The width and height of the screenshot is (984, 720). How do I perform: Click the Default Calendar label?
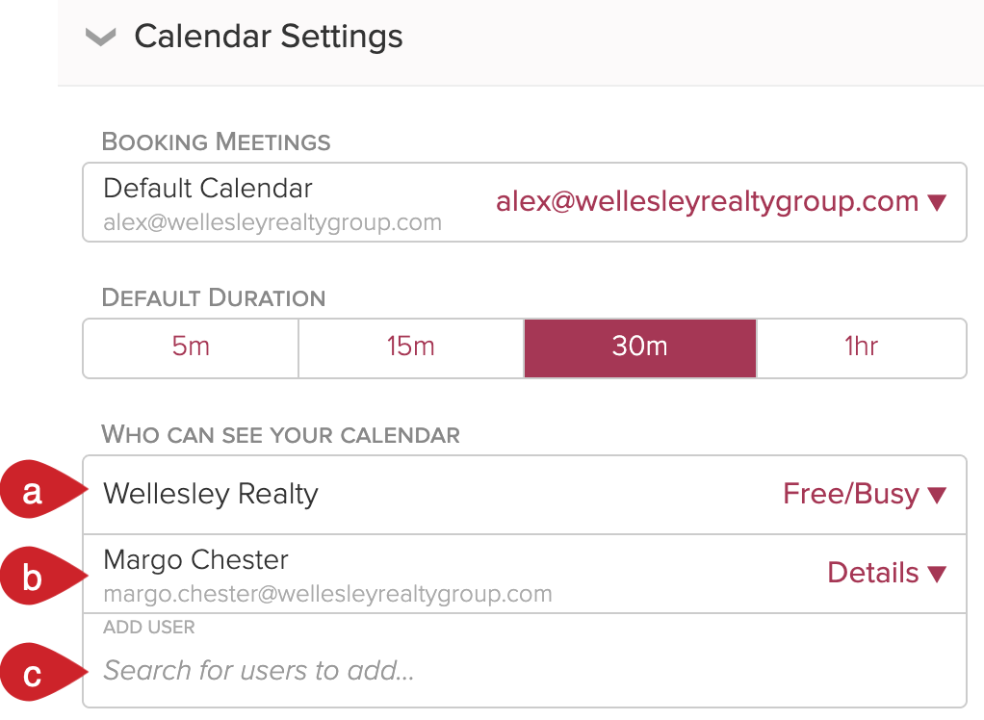(208, 188)
